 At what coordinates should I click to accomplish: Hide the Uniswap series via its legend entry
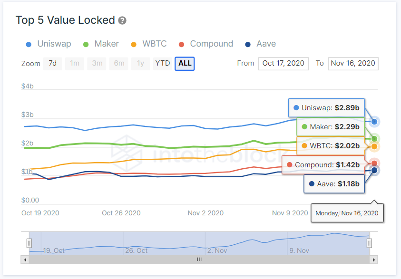click(48, 44)
